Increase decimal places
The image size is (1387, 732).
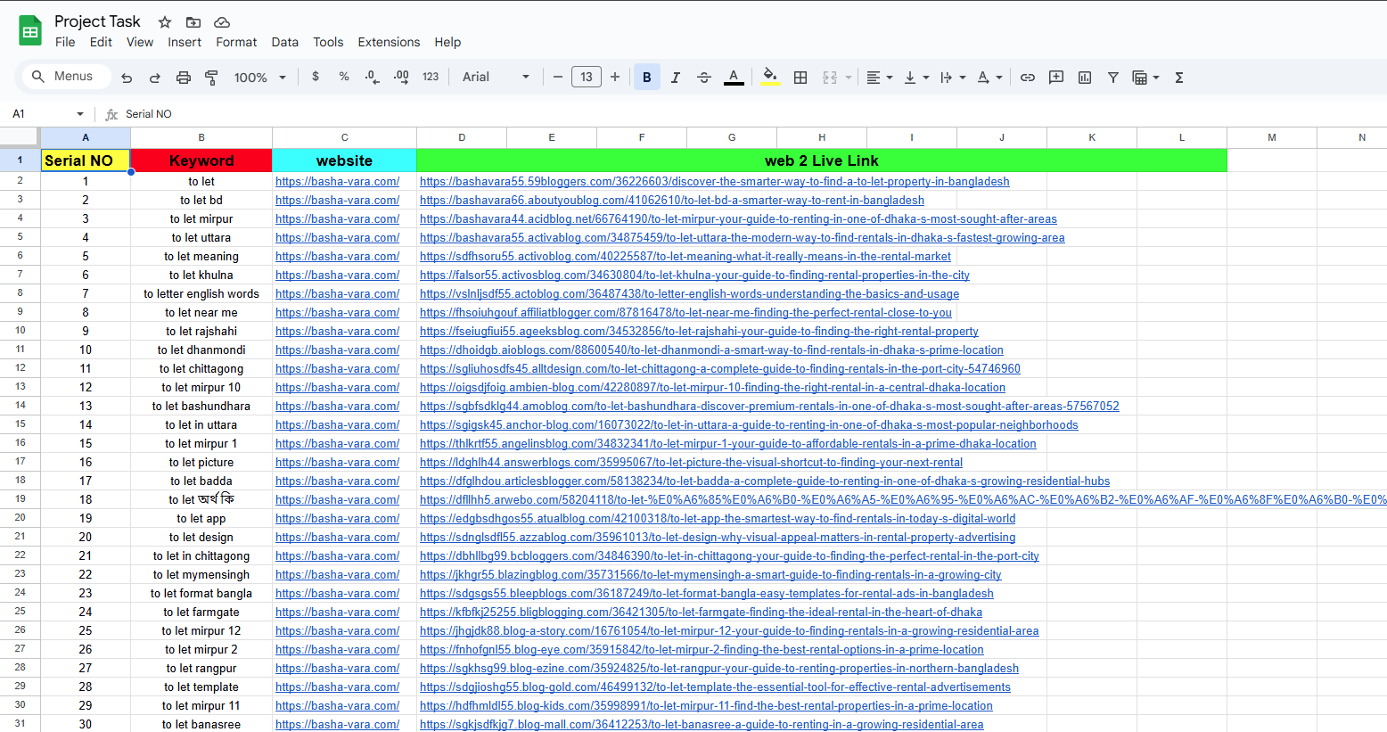pyautogui.click(x=400, y=77)
